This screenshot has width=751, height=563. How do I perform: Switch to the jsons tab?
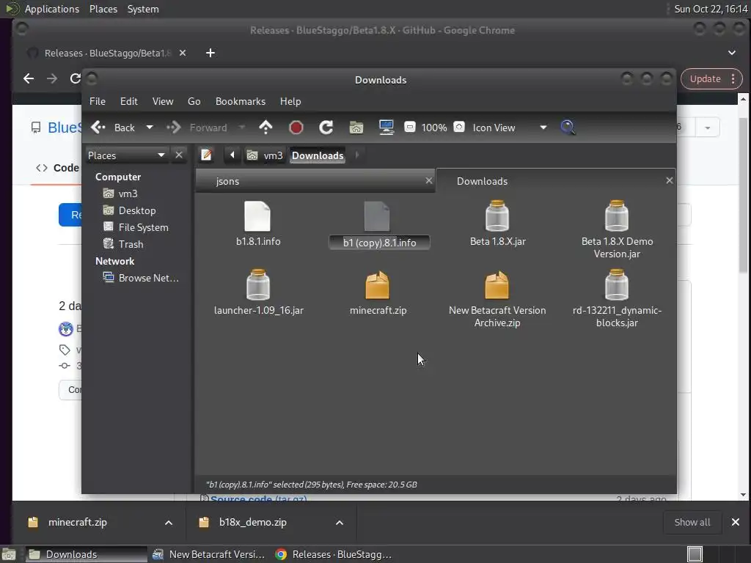315,181
